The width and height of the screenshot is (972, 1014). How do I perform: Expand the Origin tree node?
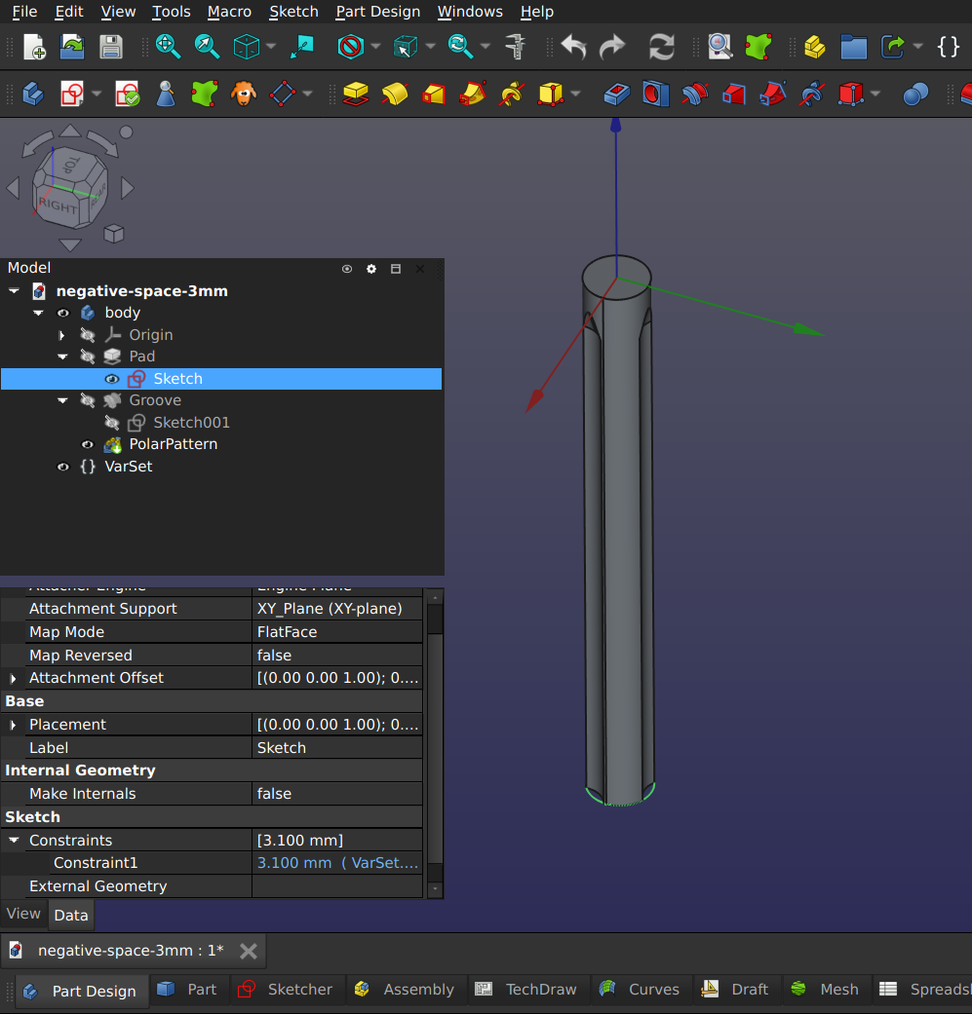(62, 335)
